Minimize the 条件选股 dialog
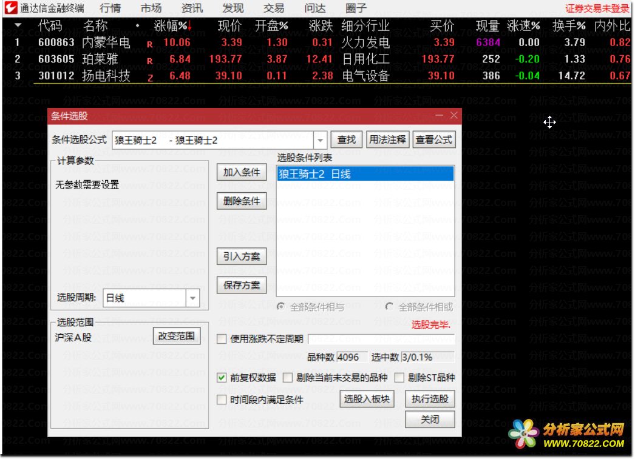Viewport: 635px width, 459px height. (x=439, y=116)
